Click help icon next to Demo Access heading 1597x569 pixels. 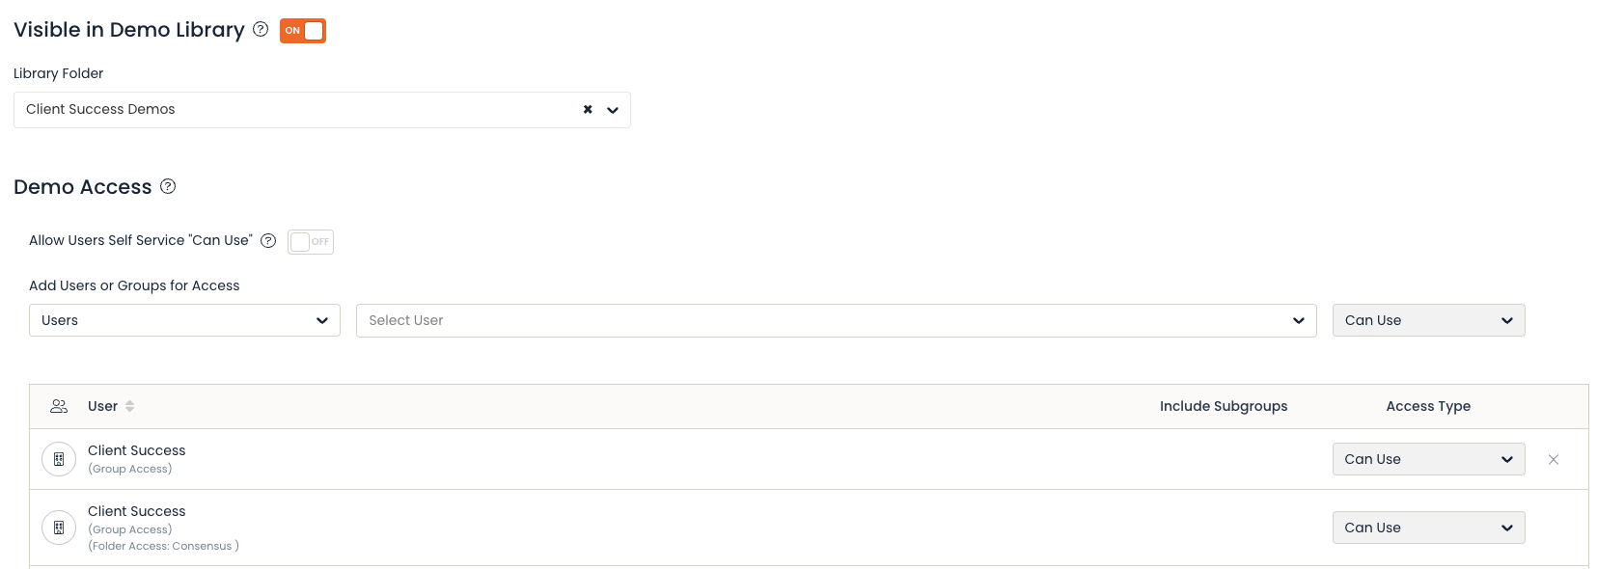tap(168, 186)
